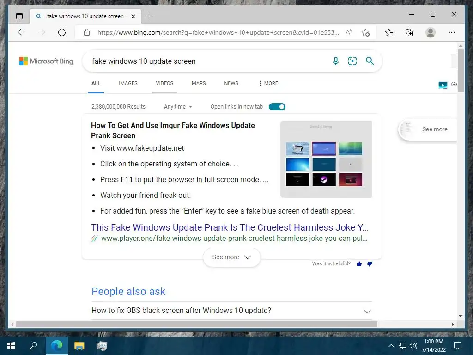The image size is (473, 355).
Task: Click the thumbs up helpful icon
Action: click(x=359, y=264)
